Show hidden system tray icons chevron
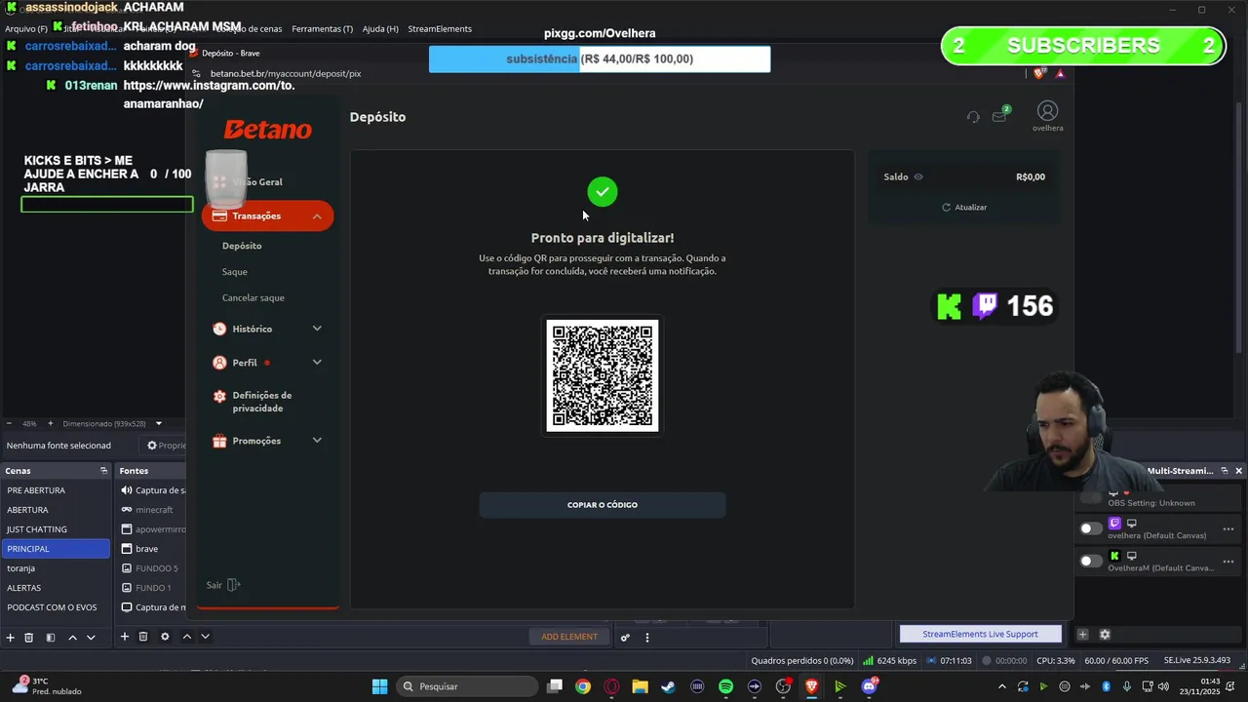This screenshot has width=1248, height=702. pos(1001,686)
